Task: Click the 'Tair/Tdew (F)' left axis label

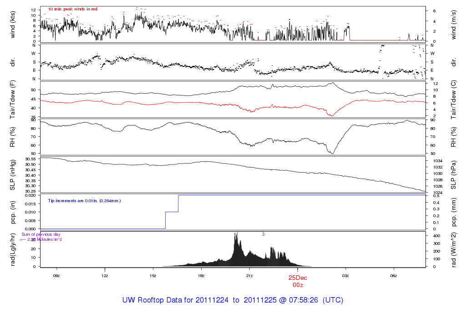Action: point(13,100)
